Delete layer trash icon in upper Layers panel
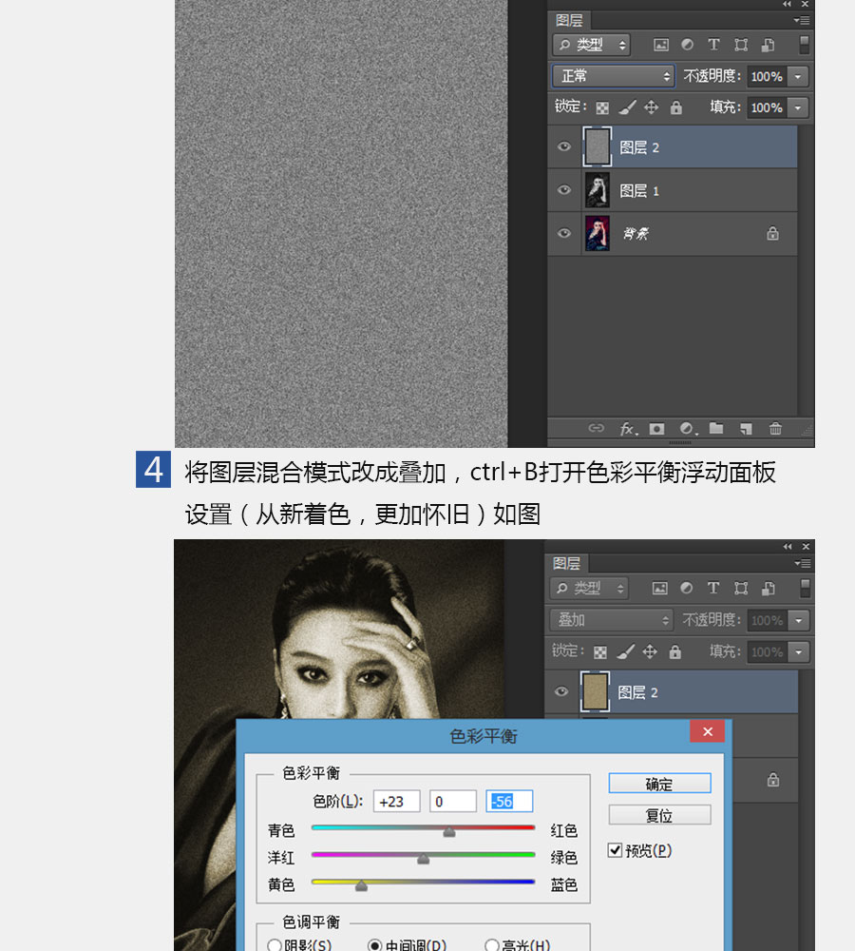 point(775,429)
